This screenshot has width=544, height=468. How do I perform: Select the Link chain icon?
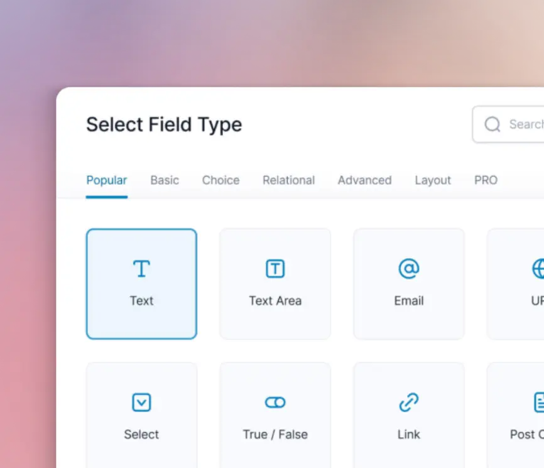tap(409, 403)
